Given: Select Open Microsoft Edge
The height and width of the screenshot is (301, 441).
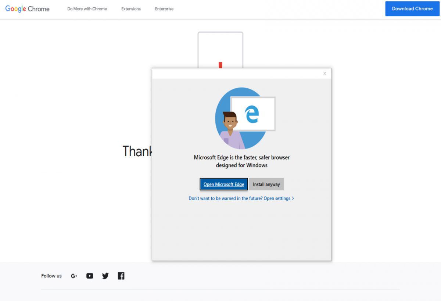Looking at the screenshot, I should coord(223,184).
